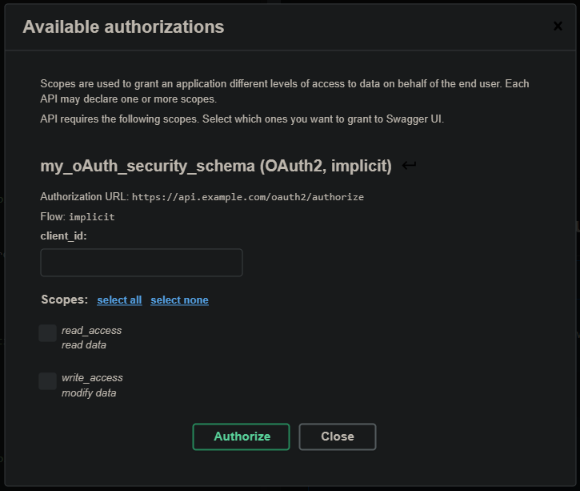The width and height of the screenshot is (580, 491).
Task: Click the green Authorize button
Action: (x=241, y=437)
